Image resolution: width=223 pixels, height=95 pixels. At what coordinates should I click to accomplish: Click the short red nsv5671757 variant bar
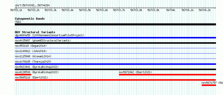pos(209,85)
